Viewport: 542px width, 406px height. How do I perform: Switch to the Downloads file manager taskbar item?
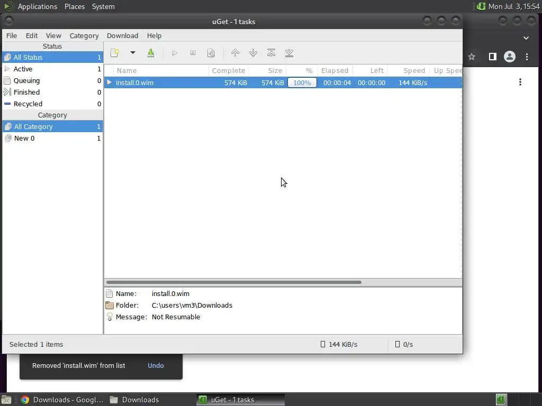click(x=135, y=400)
